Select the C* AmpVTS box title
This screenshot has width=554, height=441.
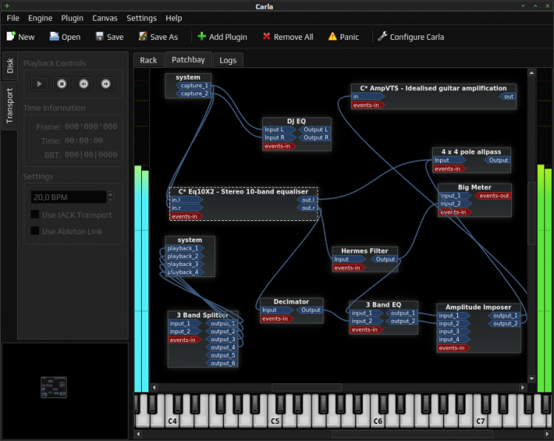[x=433, y=88]
